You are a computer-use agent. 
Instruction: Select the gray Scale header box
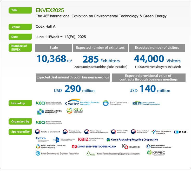[x=54, y=48]
